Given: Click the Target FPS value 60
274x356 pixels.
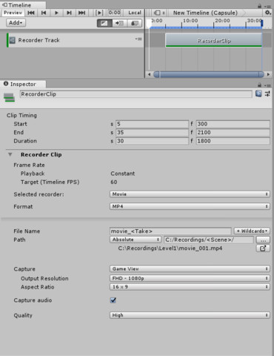Looking at the screenshot, I should pyautogui.click(x=114, y=182).
